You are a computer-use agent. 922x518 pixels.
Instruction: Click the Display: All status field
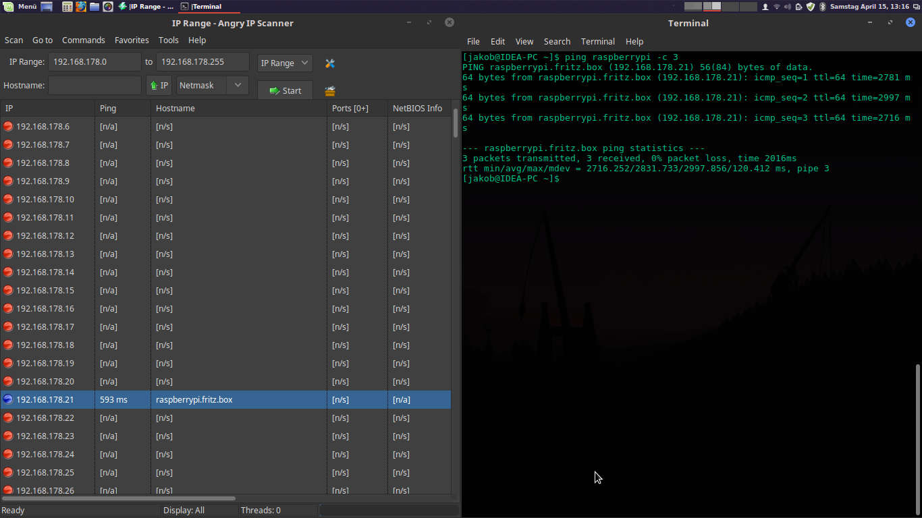point(200,511)
